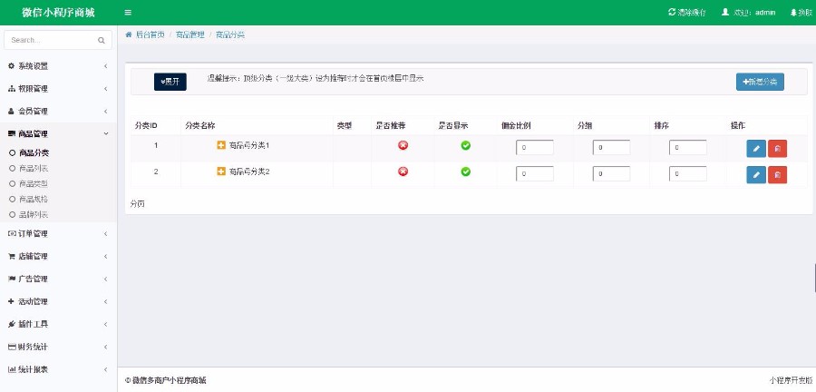816x392 pixels.
Task: Click the plus icon for 活动管理
Action: coord(12,301)
